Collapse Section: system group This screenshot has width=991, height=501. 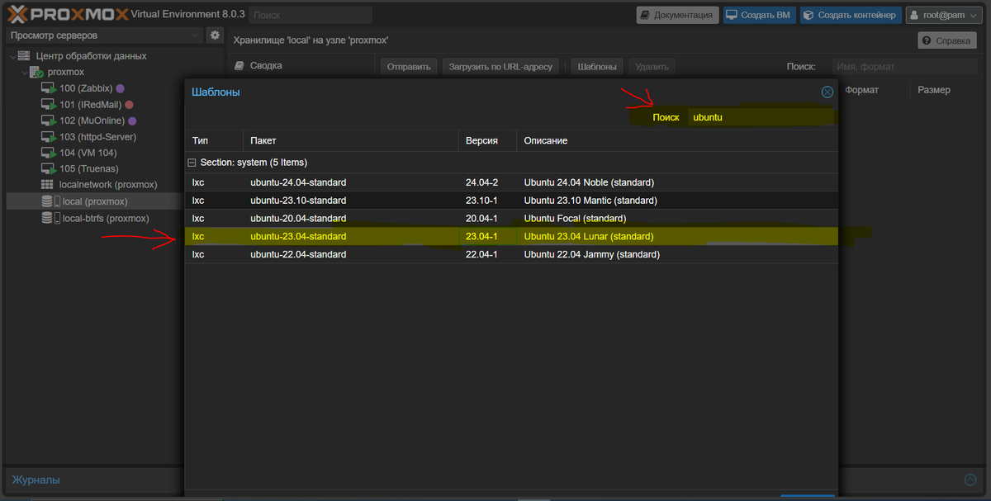coord(192,163)
